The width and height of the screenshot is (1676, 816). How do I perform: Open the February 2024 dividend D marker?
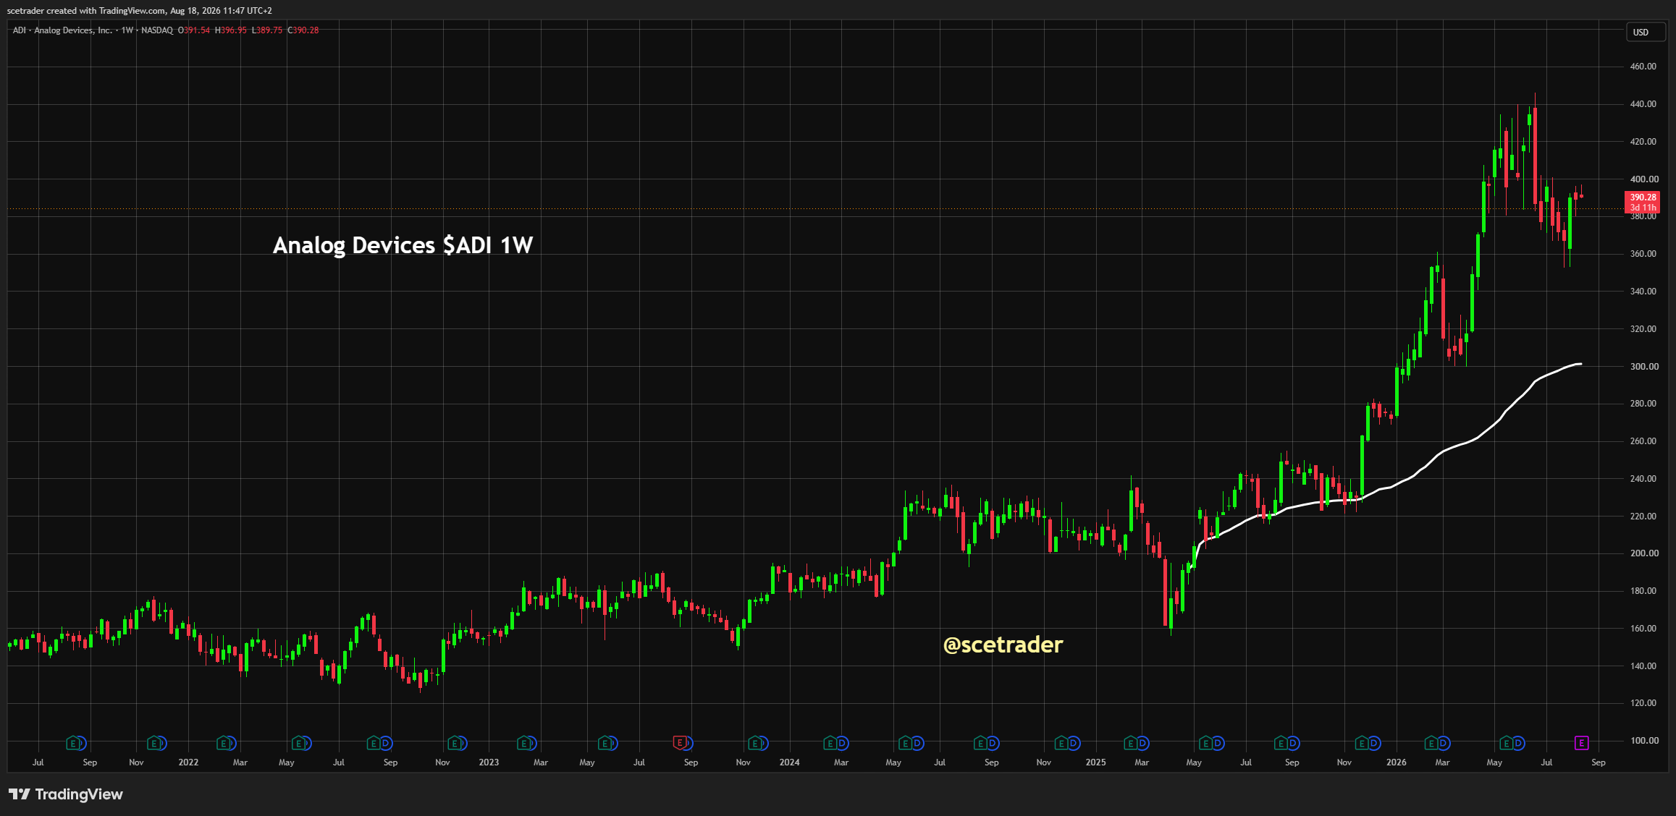tap(842, 743)
